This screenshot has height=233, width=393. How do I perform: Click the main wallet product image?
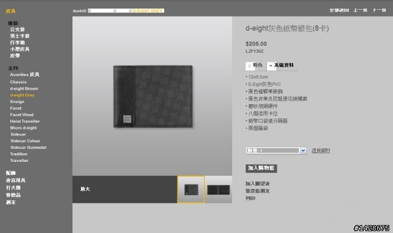(x=153, y=97)
